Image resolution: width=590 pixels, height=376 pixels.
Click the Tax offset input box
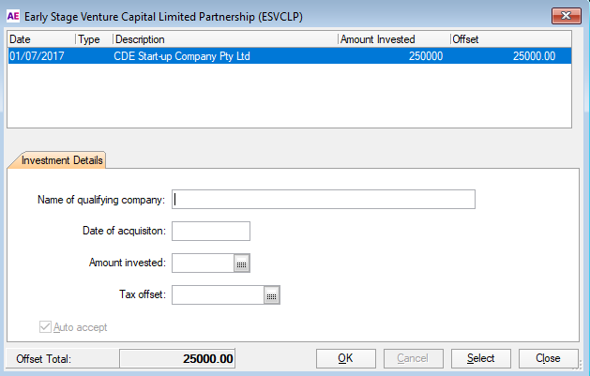tap(218, 296)
